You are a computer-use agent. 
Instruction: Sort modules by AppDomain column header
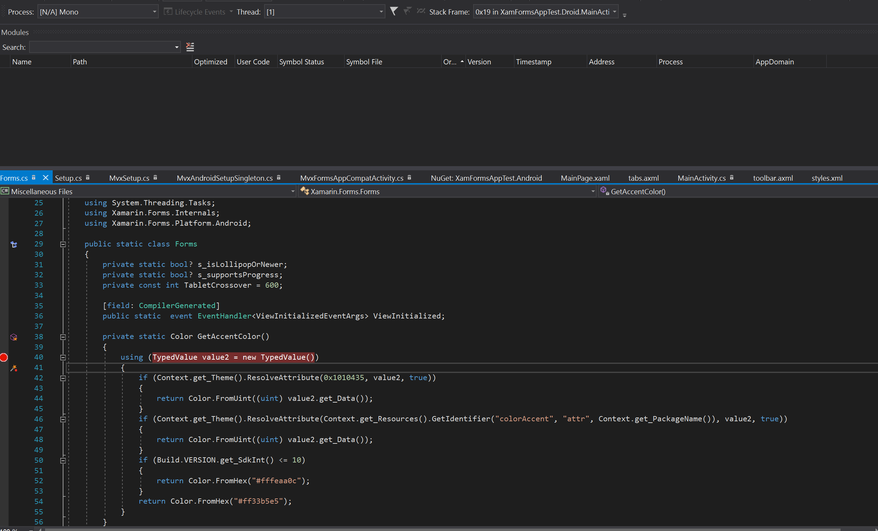790,62
